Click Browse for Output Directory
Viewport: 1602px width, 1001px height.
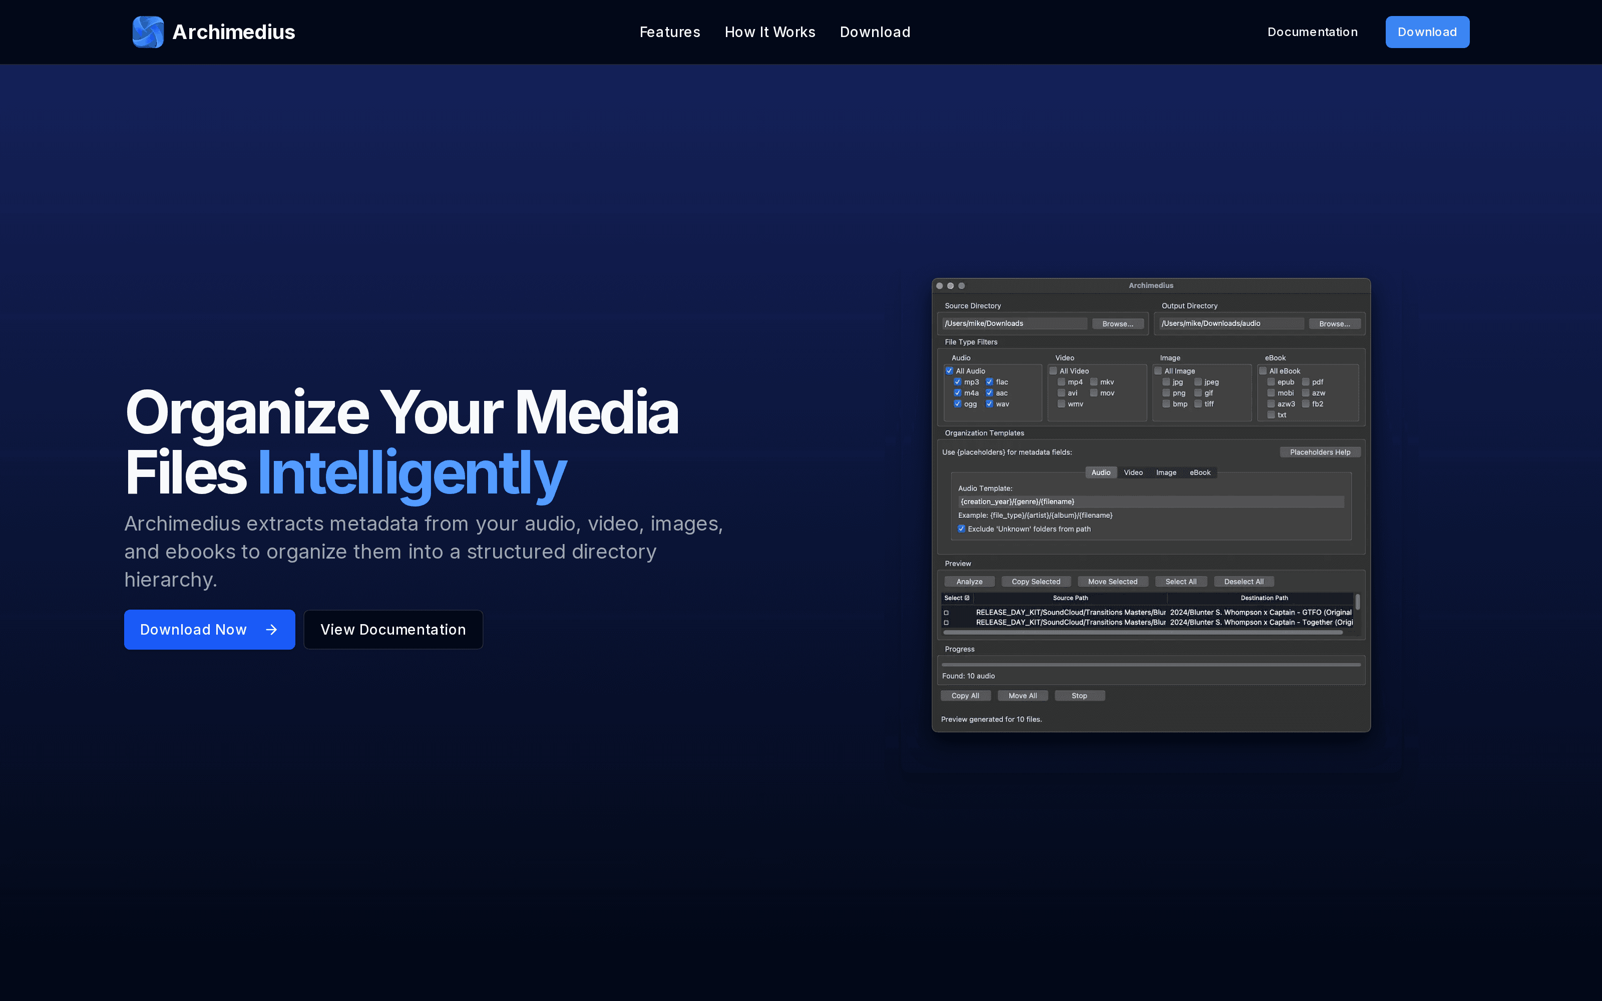click(x=1335, y=324)
